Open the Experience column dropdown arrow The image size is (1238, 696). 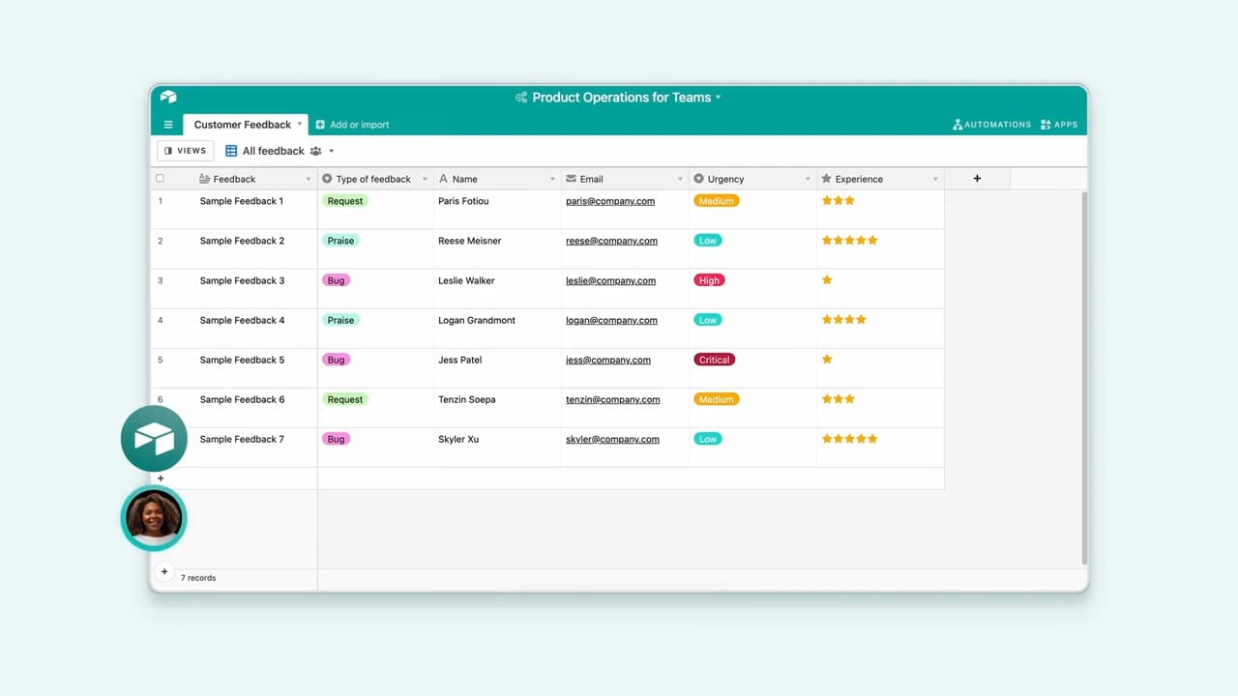935,179
